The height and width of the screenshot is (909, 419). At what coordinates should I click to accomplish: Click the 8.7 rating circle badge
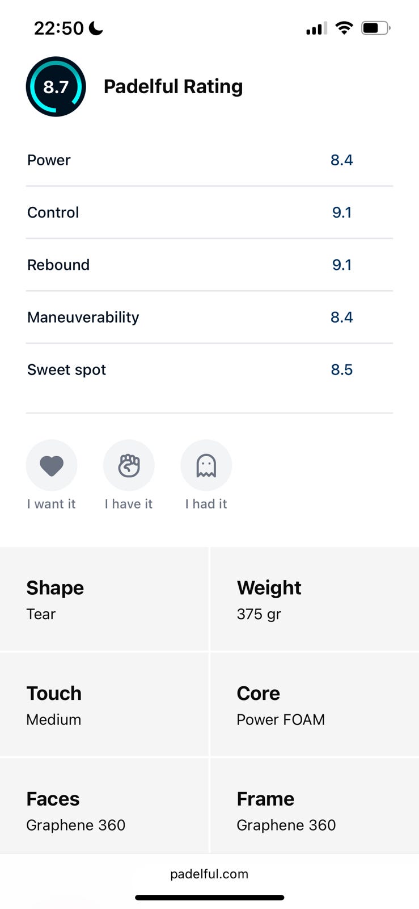(56, 87)
